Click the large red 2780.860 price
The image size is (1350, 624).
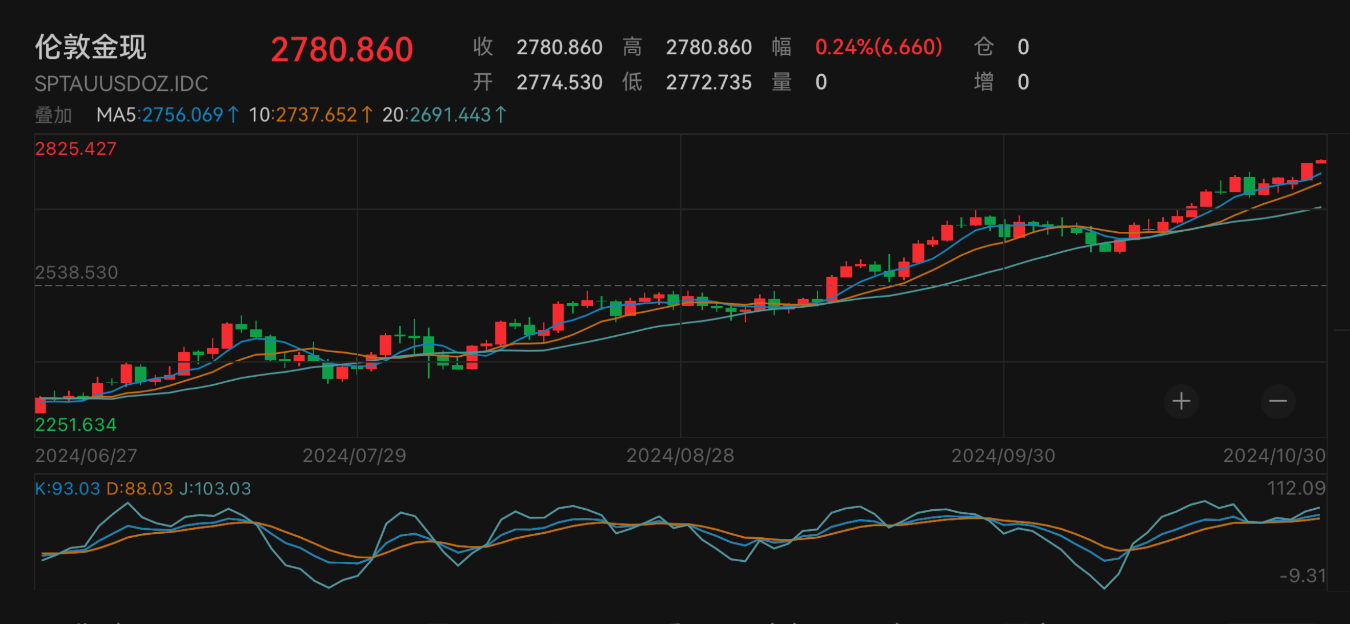[342, 49]
